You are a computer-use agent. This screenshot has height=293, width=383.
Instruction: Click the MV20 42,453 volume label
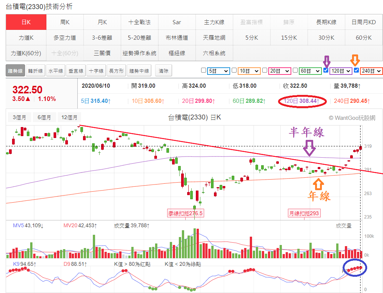(x=80, y=225)
